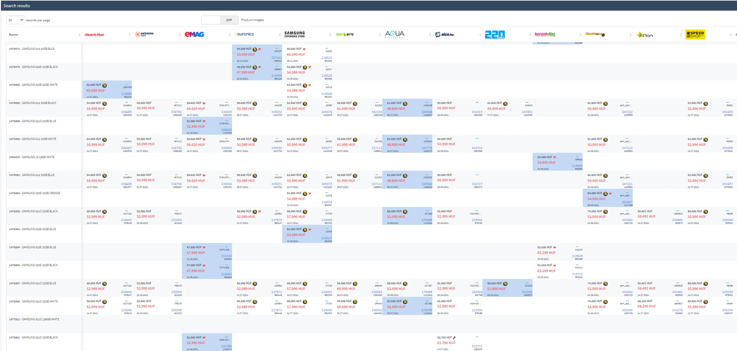Click the AQUA electronics column header
737x351 pixels.
tap(395, 34)
